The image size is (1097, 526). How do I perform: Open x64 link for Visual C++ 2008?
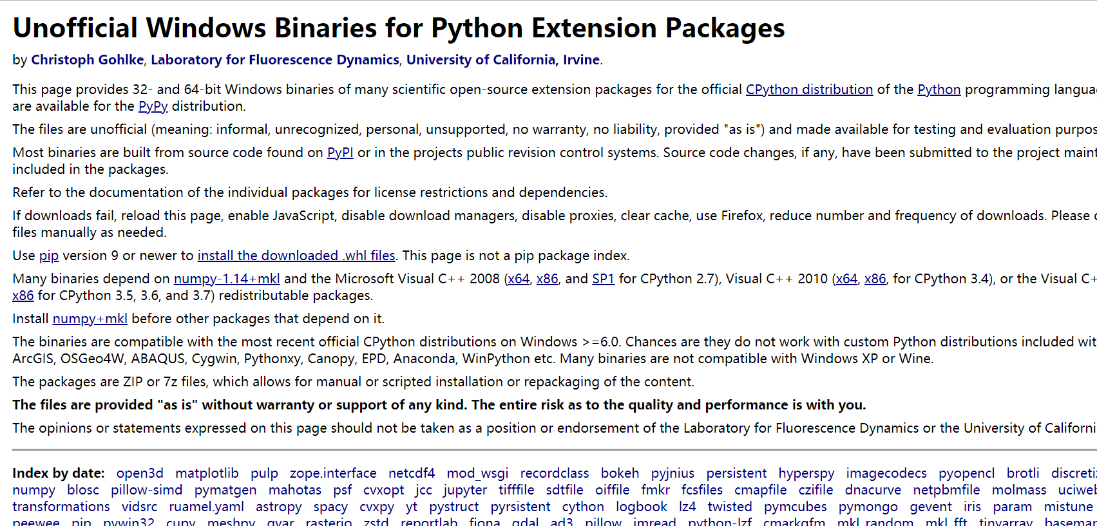point(518,279)
